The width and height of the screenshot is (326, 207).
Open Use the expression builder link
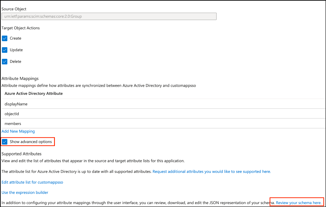tap(25, 193)
